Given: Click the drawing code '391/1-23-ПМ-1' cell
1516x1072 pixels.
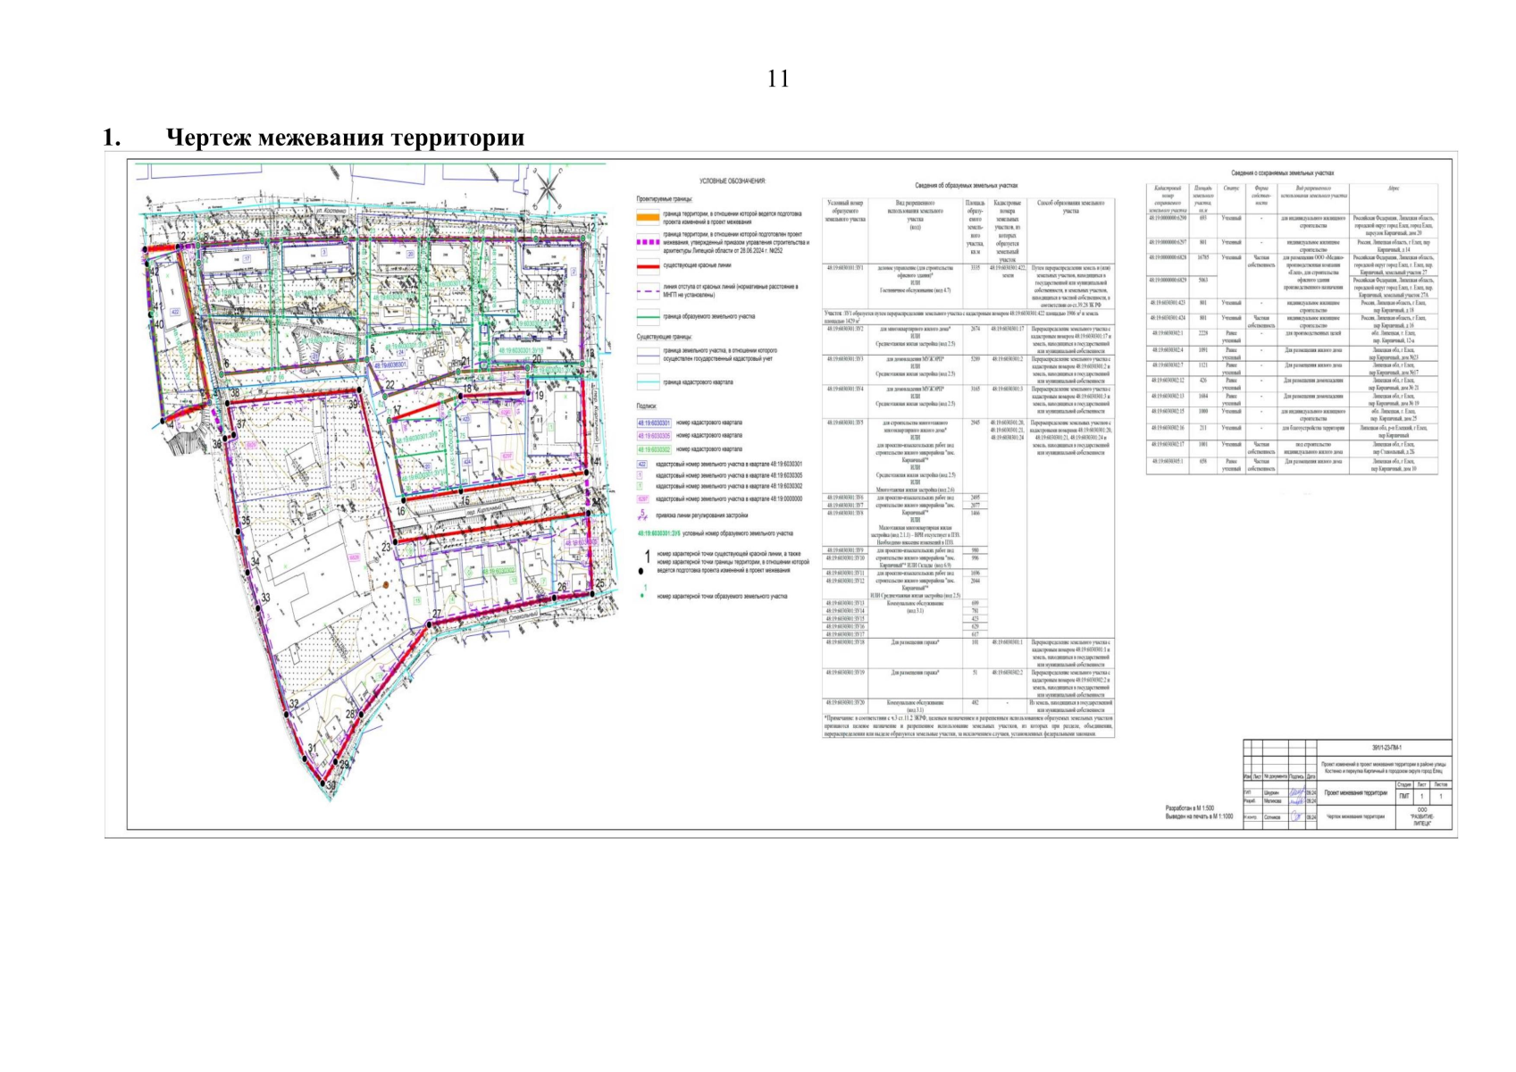Looking at the screenshot, I should tap(1386, 748).
